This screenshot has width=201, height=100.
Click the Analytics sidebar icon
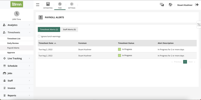coord(5,25)
